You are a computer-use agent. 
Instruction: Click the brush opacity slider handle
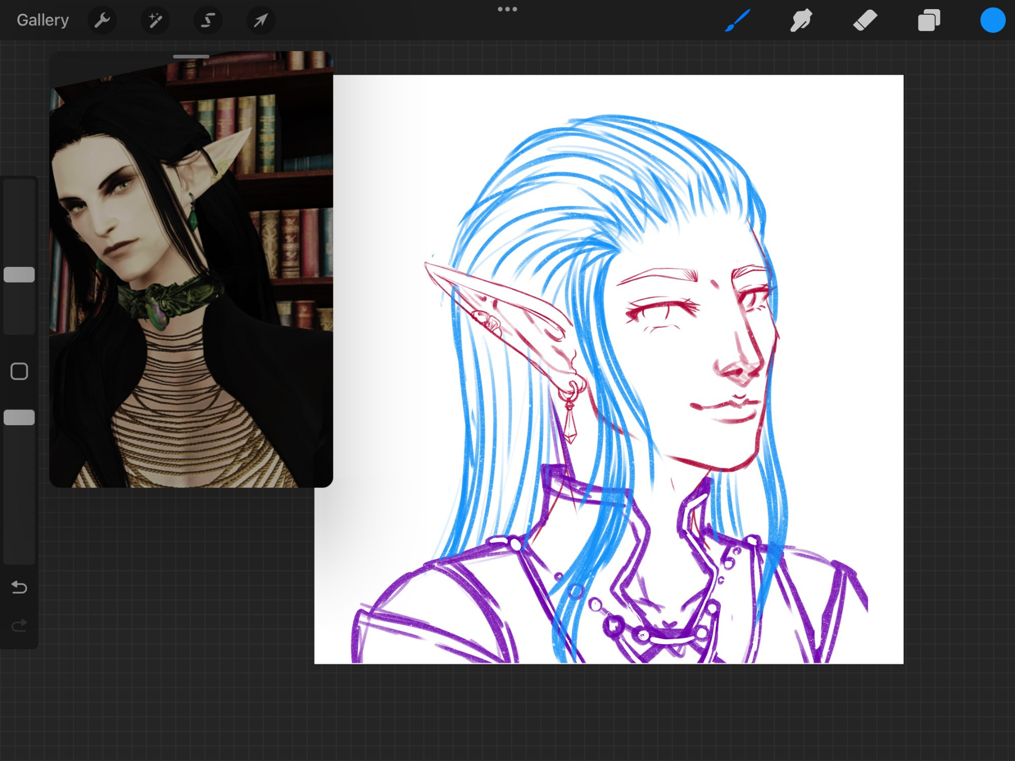(x=19, y=418)
